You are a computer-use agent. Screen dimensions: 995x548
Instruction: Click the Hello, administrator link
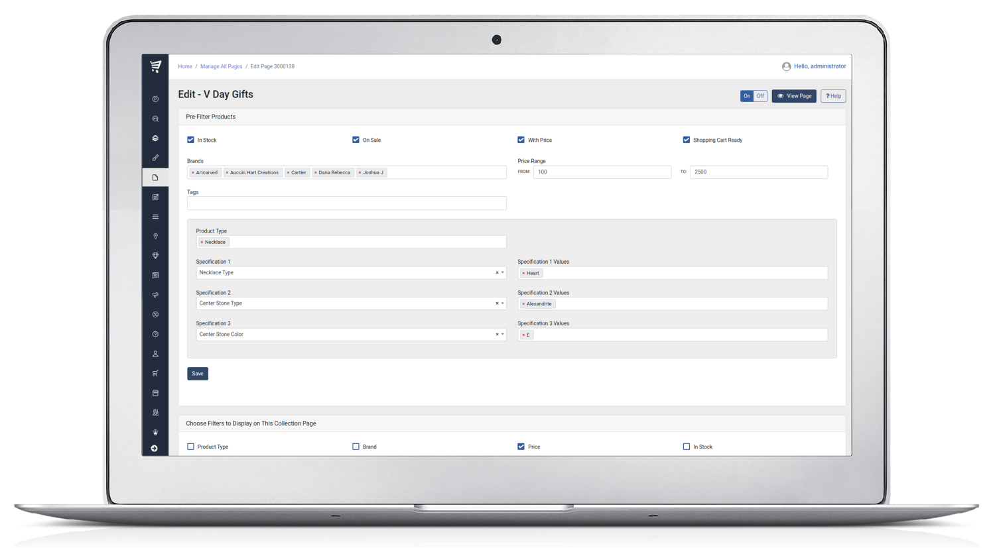820,66
